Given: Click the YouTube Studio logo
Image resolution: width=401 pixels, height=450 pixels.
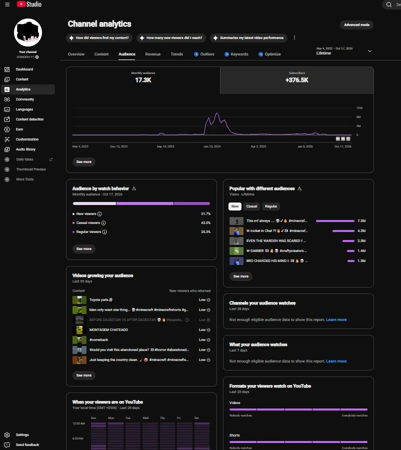Looking at the screenshot, I should [x=29, y=4].
